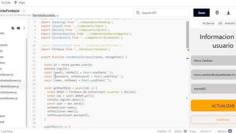
Task: Click the Devices status label
Action: click(222, 131)
